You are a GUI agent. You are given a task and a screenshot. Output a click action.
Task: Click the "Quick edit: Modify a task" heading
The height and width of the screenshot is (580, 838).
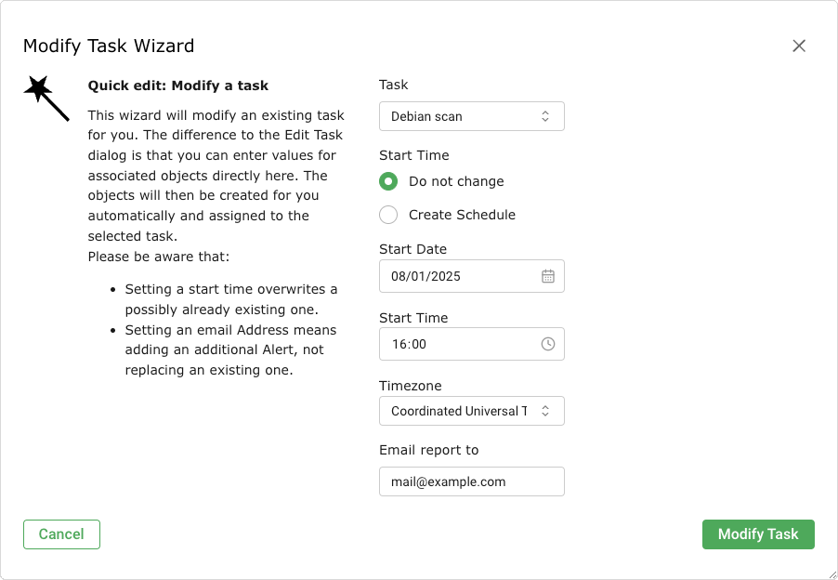[x=178, y=86]
